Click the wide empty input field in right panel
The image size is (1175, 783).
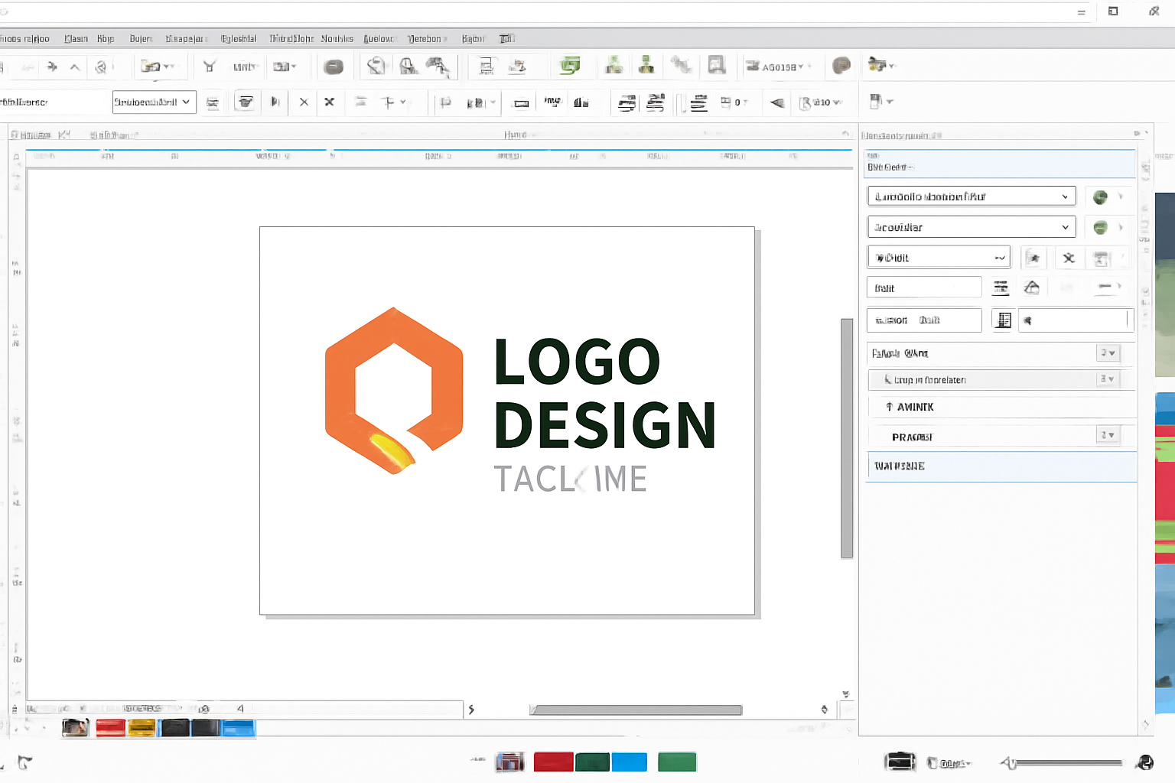[x=1076, y=320]
